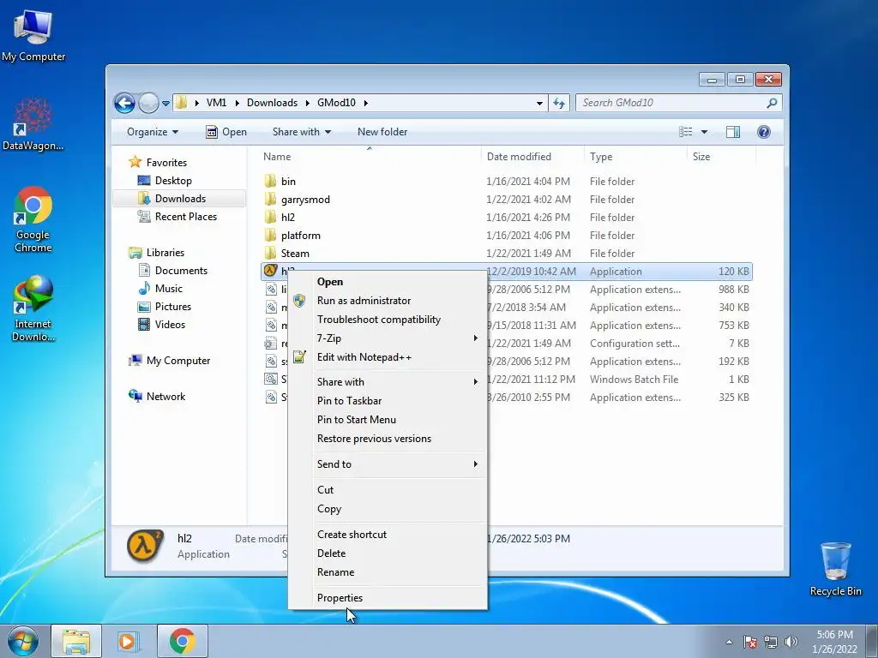The image size is (878, 658).
Task: Open Share with toolbar dropdown
Action: pyautogui.click(x=301, y=132)
